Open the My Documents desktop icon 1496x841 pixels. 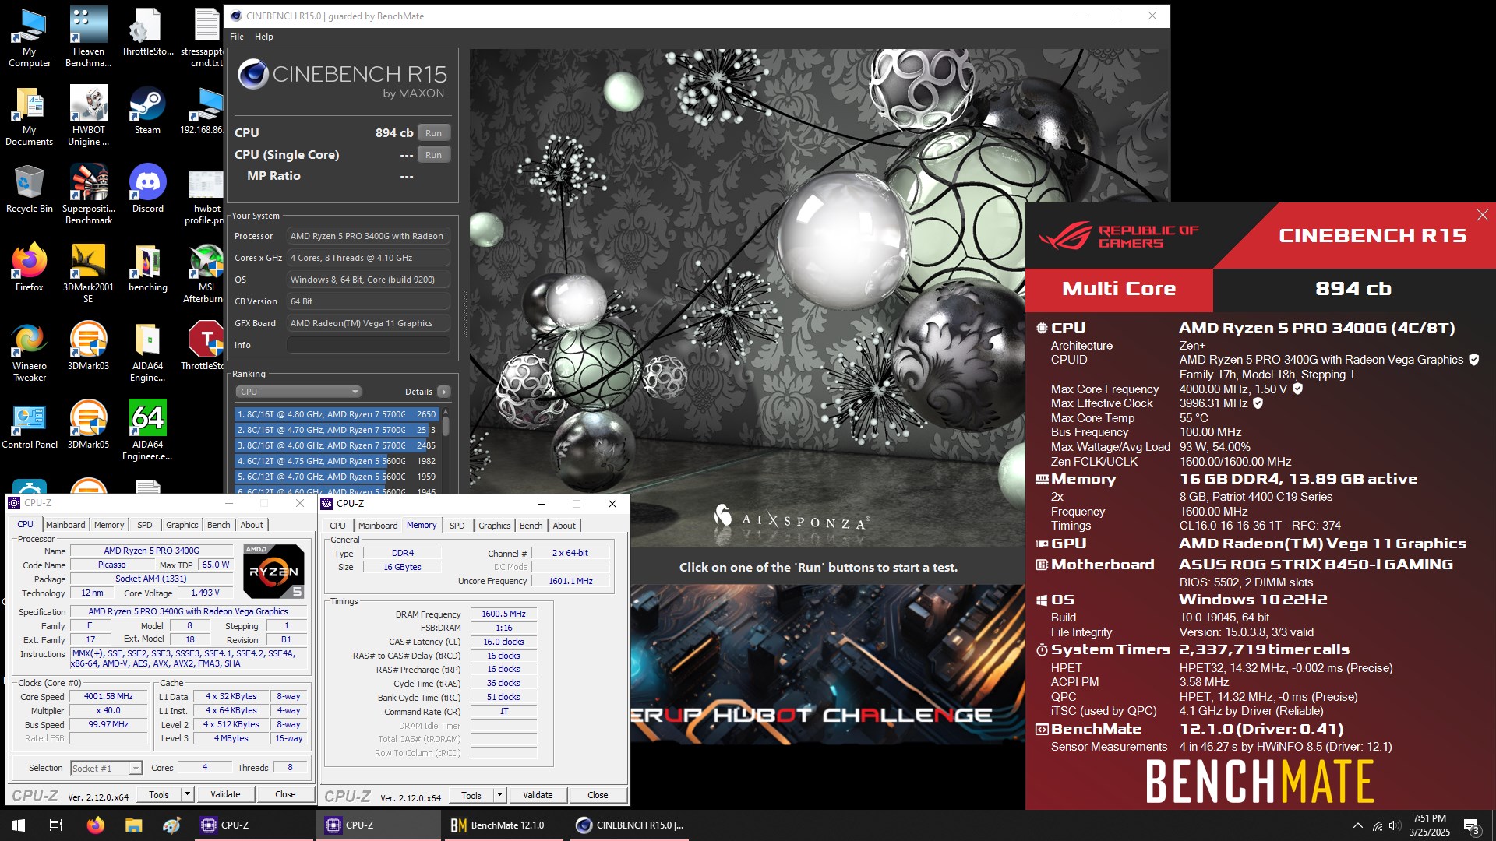click(x=30, y=116)
